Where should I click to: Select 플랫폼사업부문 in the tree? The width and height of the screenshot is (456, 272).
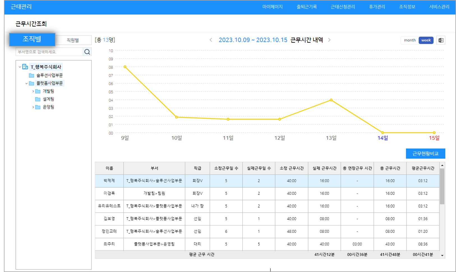(49, 83)
